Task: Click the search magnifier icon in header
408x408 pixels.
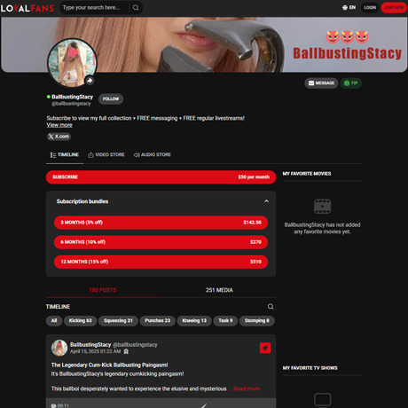Action: coord(136,8)
